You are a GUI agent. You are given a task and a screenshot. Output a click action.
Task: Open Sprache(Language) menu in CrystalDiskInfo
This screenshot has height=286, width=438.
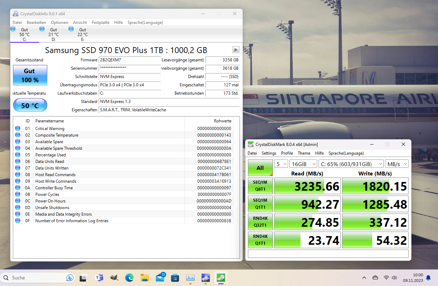coord(145,23)
